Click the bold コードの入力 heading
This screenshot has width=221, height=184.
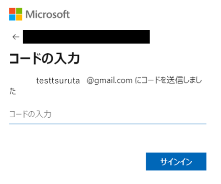44,58
